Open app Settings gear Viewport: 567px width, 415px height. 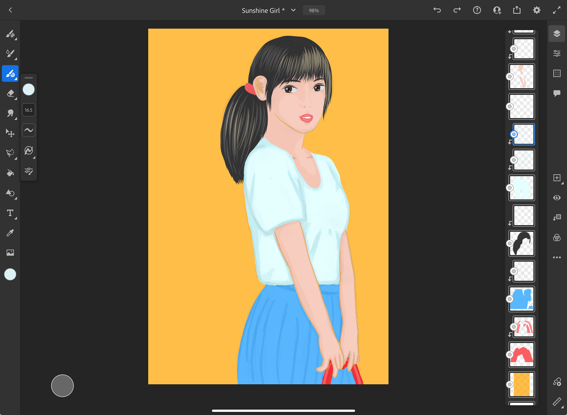tap(537, 10)
